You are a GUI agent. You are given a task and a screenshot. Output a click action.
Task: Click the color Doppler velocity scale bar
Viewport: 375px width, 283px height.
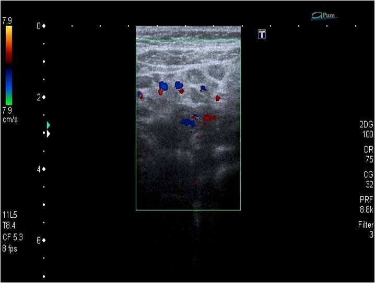click(x=9, y=66)
